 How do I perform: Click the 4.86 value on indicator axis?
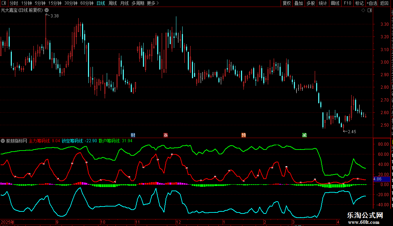377,179
